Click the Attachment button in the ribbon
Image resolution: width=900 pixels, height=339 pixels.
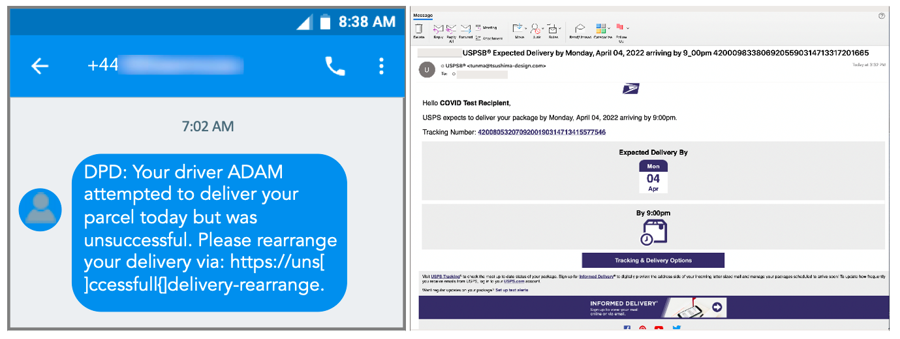coord(489,39)
